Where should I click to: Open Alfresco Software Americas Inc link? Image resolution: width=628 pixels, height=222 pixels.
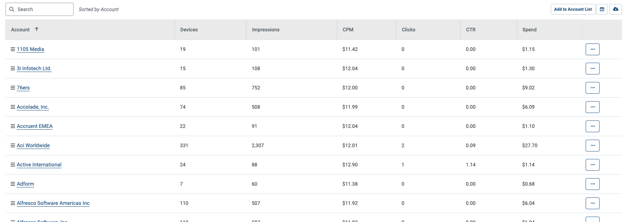pyautogui.click(x=53, y=203)
